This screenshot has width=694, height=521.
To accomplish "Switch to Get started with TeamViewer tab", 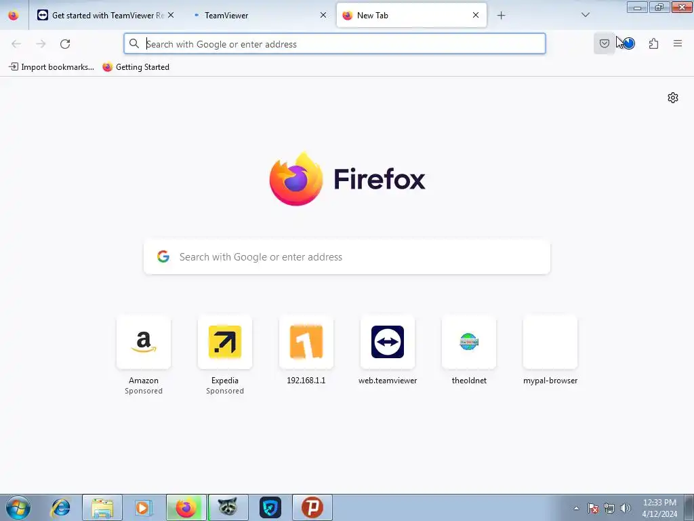I will (105, 15).
